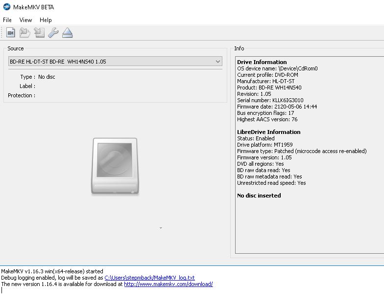Open the makemkv.com download link
This screenshot has height=308, width=384.
coord(168,284)
